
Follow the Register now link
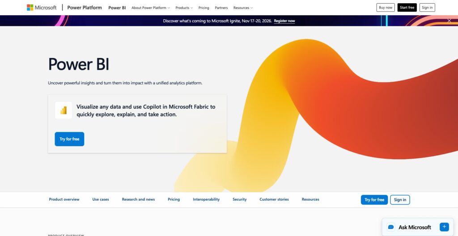click(x=284, y=21)
